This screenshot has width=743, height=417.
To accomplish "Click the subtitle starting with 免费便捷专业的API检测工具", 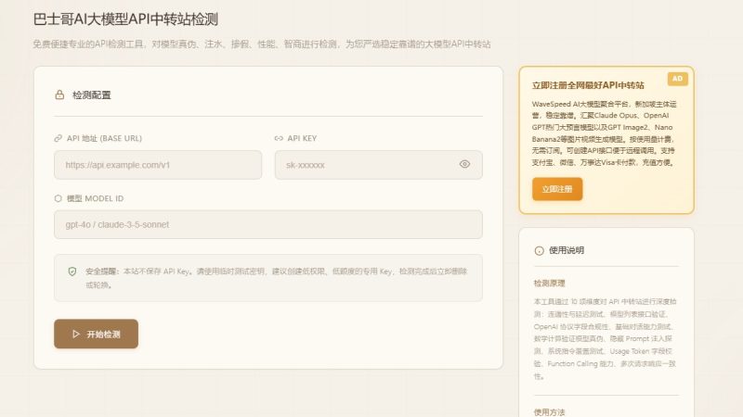I will pyautogui.click(x=262, y=44).
